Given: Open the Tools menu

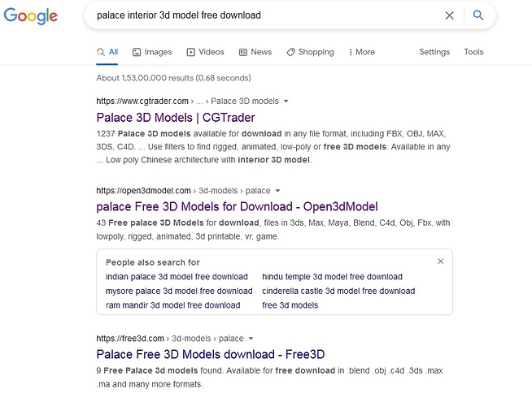Looking at the screenshot, I should (473, 52).
